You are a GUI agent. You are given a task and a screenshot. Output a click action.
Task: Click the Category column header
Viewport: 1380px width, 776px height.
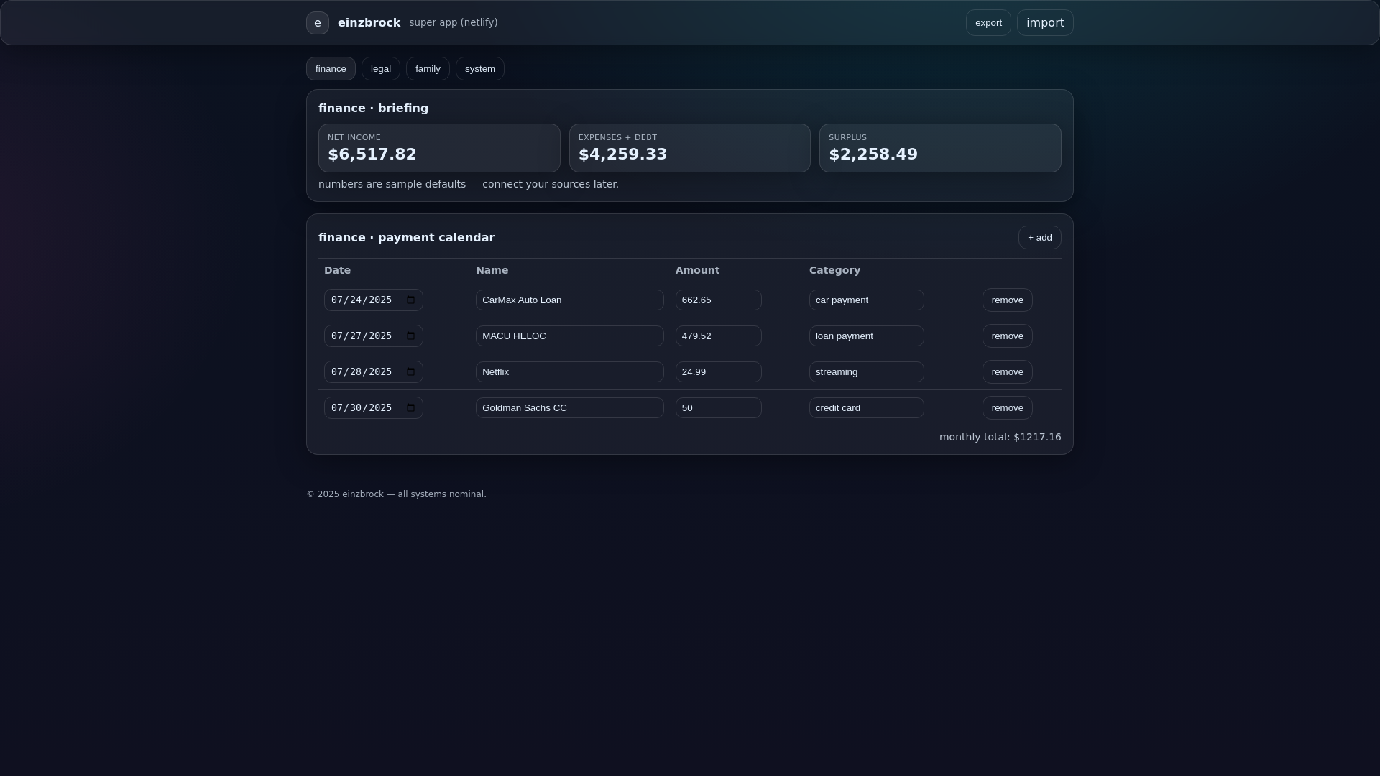pos(834,271)
